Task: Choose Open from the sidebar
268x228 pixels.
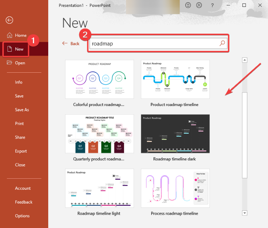Action: (20, 63)
